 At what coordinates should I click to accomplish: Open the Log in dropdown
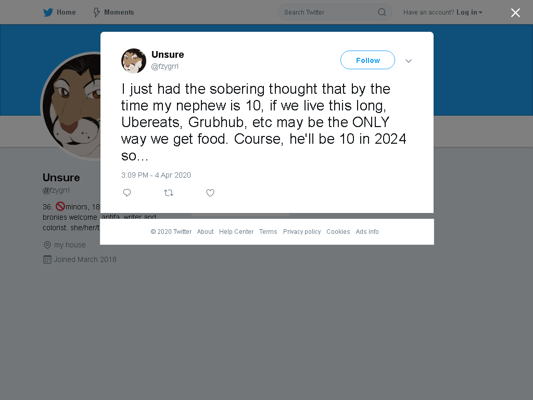[x=469, y=12]
